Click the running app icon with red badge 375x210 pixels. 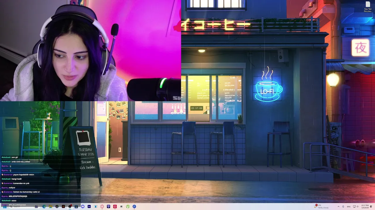click(70, 206)
